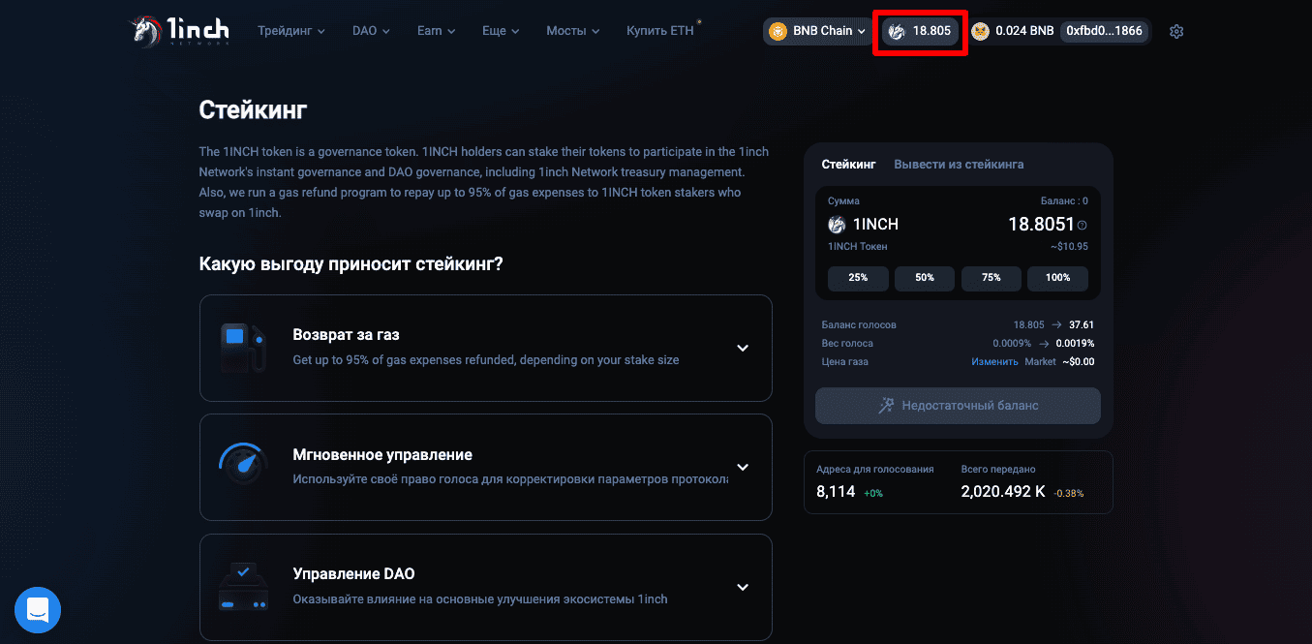Viewport: 1312px width, 644px height.
Task: Click the Недостаточный баланс button
Action: tap(958, 406)
